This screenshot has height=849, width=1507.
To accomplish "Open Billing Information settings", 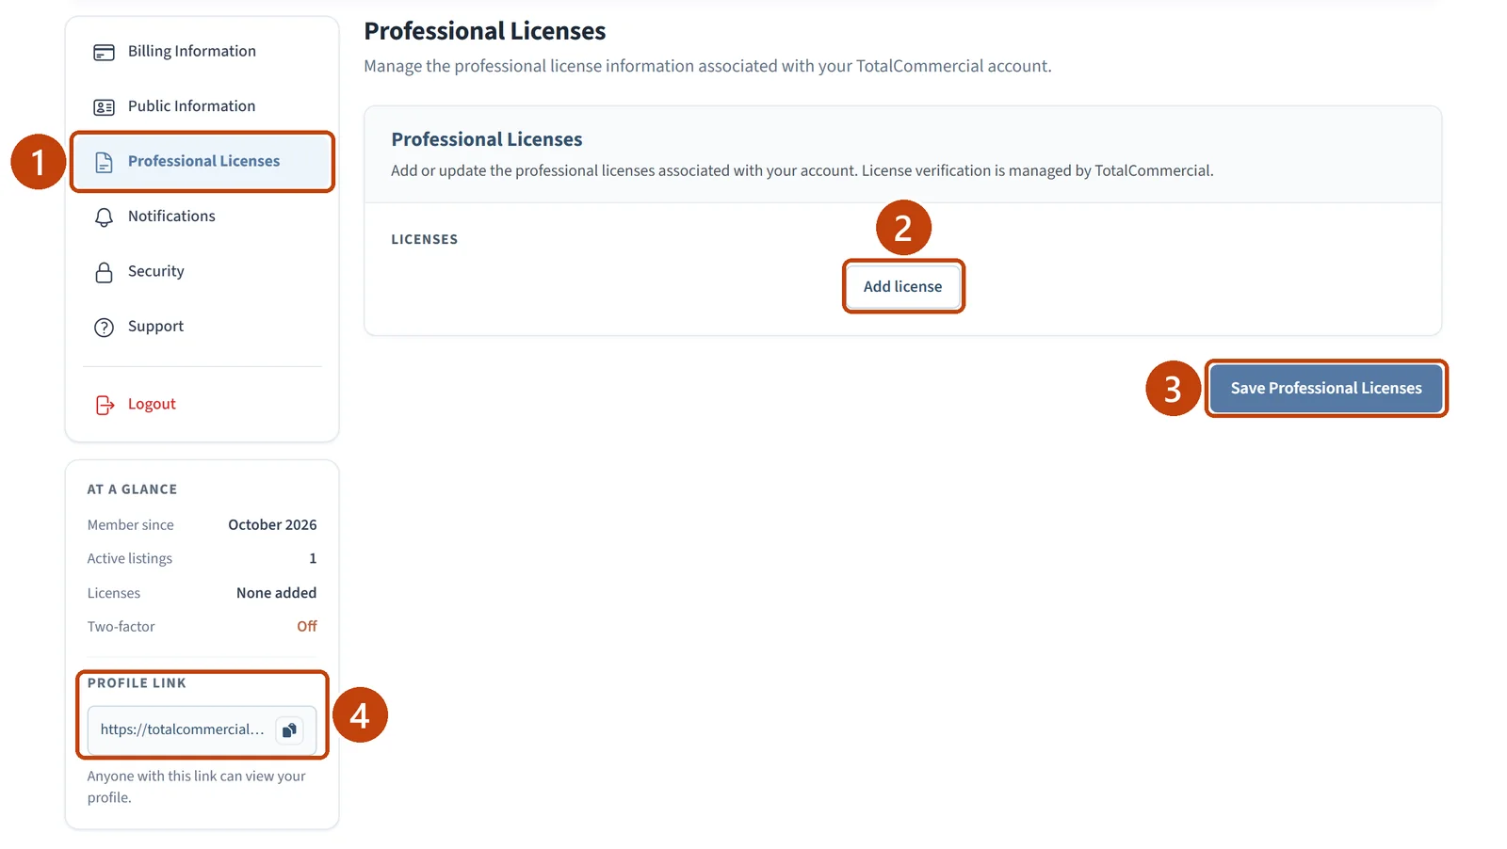I will 203,52.
